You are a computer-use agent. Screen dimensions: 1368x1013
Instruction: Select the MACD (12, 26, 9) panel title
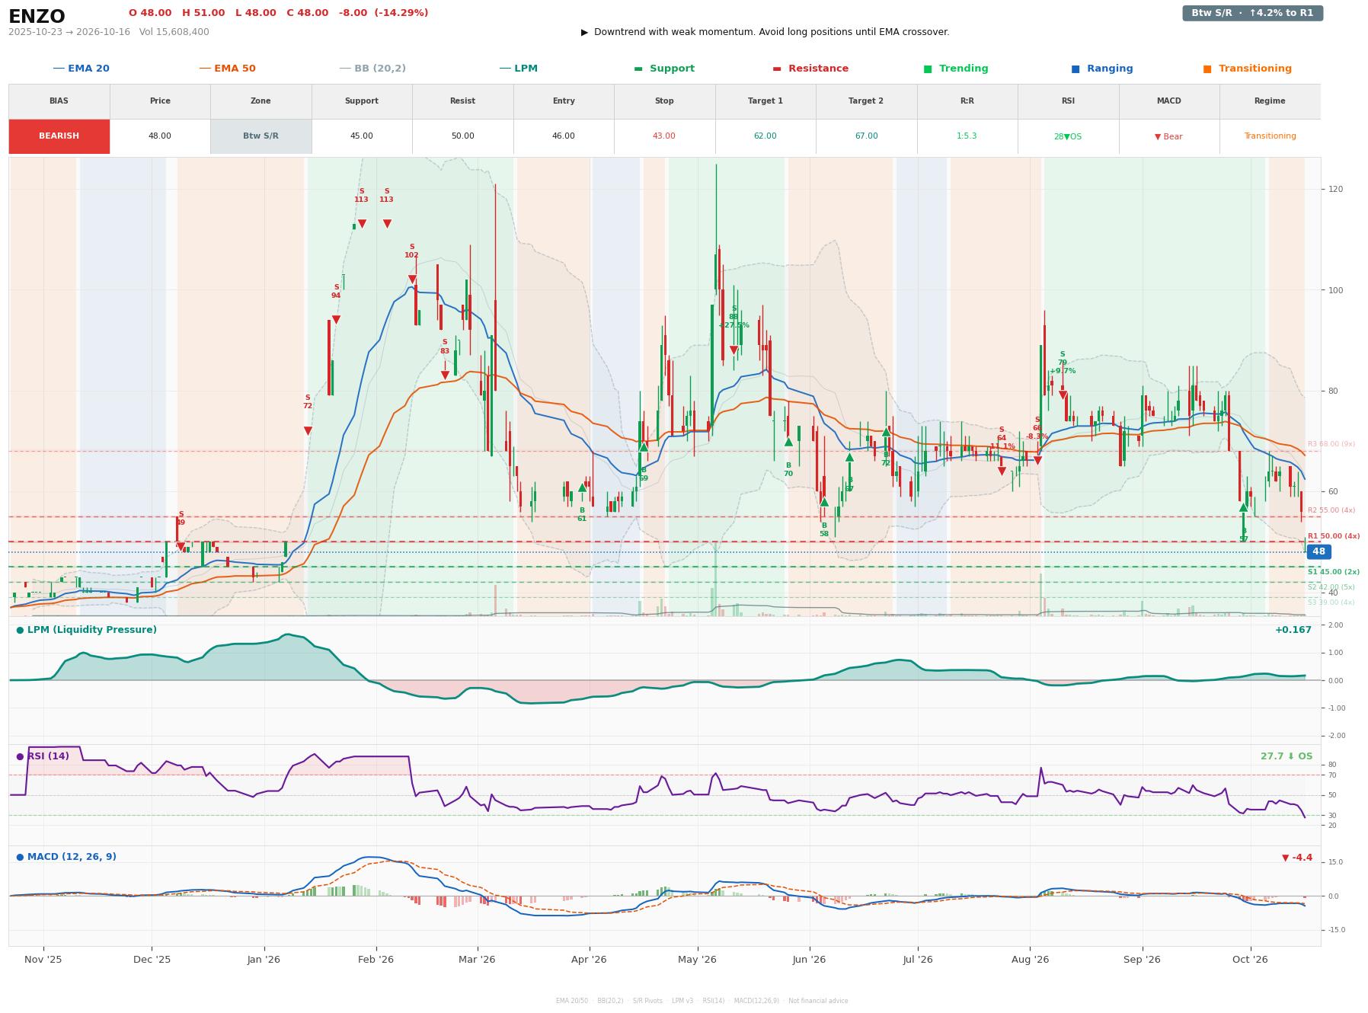tap(66, 857)
